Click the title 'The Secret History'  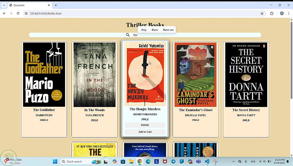[246, 110]
